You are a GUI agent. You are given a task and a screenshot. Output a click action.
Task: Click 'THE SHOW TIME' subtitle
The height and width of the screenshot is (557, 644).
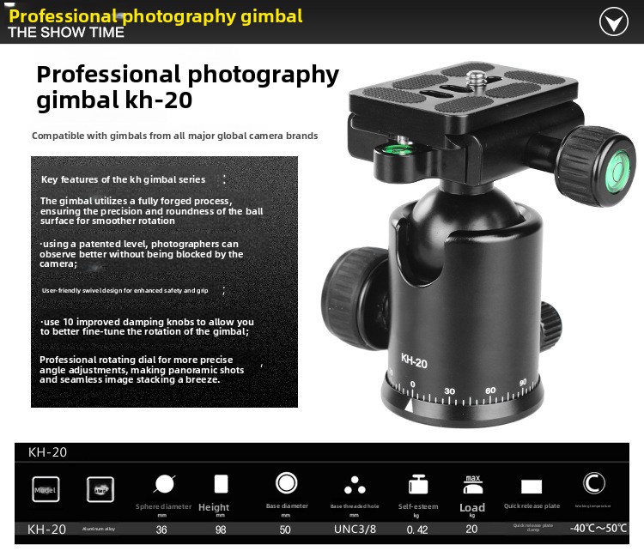click(x=66, y=32)
